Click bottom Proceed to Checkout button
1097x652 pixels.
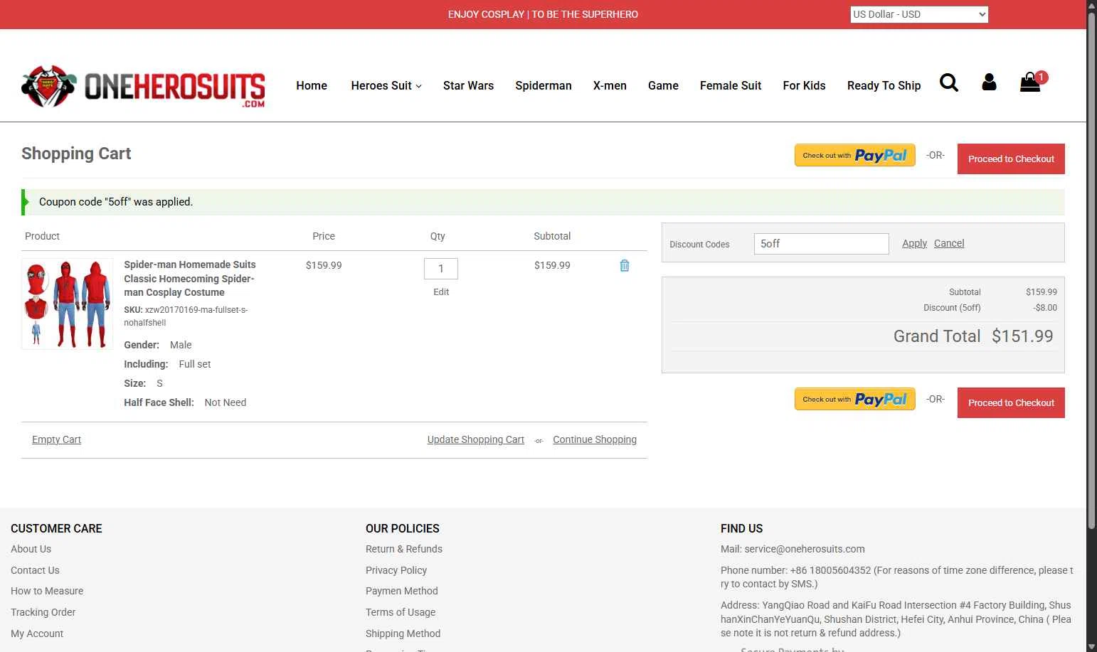(x=1011, y=402)
